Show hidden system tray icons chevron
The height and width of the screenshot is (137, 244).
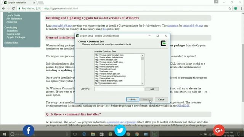[x=201, y=134]
